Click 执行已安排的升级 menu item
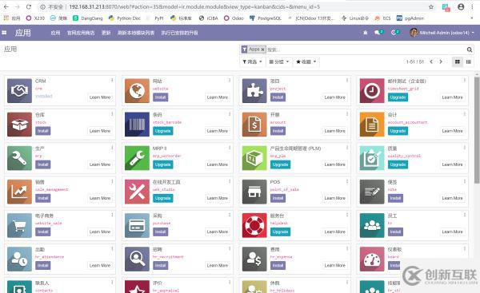480x293 pixels. 180,33
